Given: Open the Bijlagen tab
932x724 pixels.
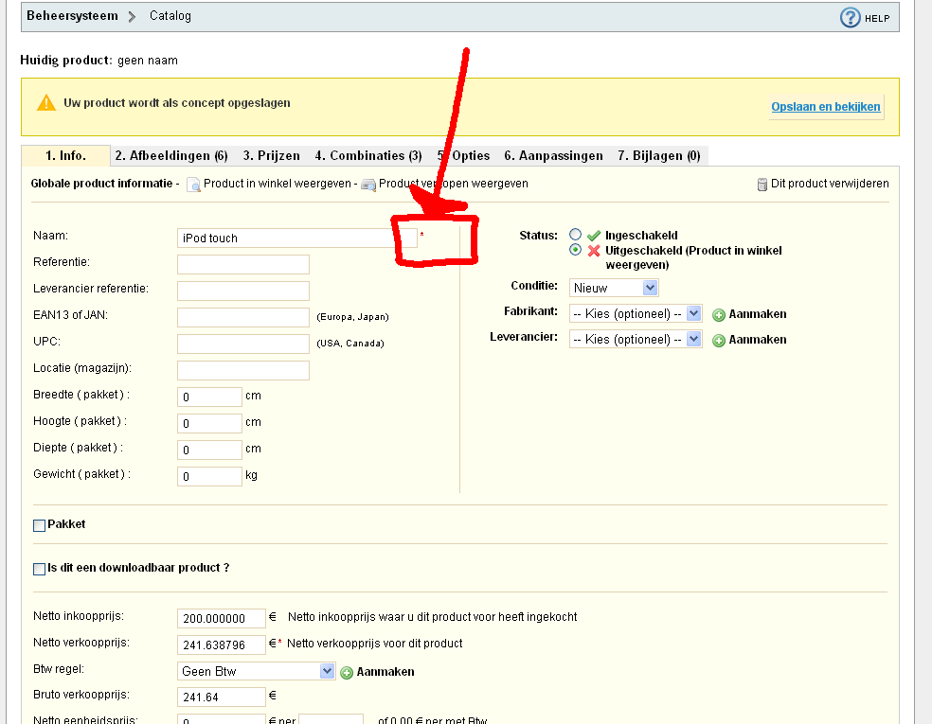Looking at the screenshot, I should (x=658, y=156).
